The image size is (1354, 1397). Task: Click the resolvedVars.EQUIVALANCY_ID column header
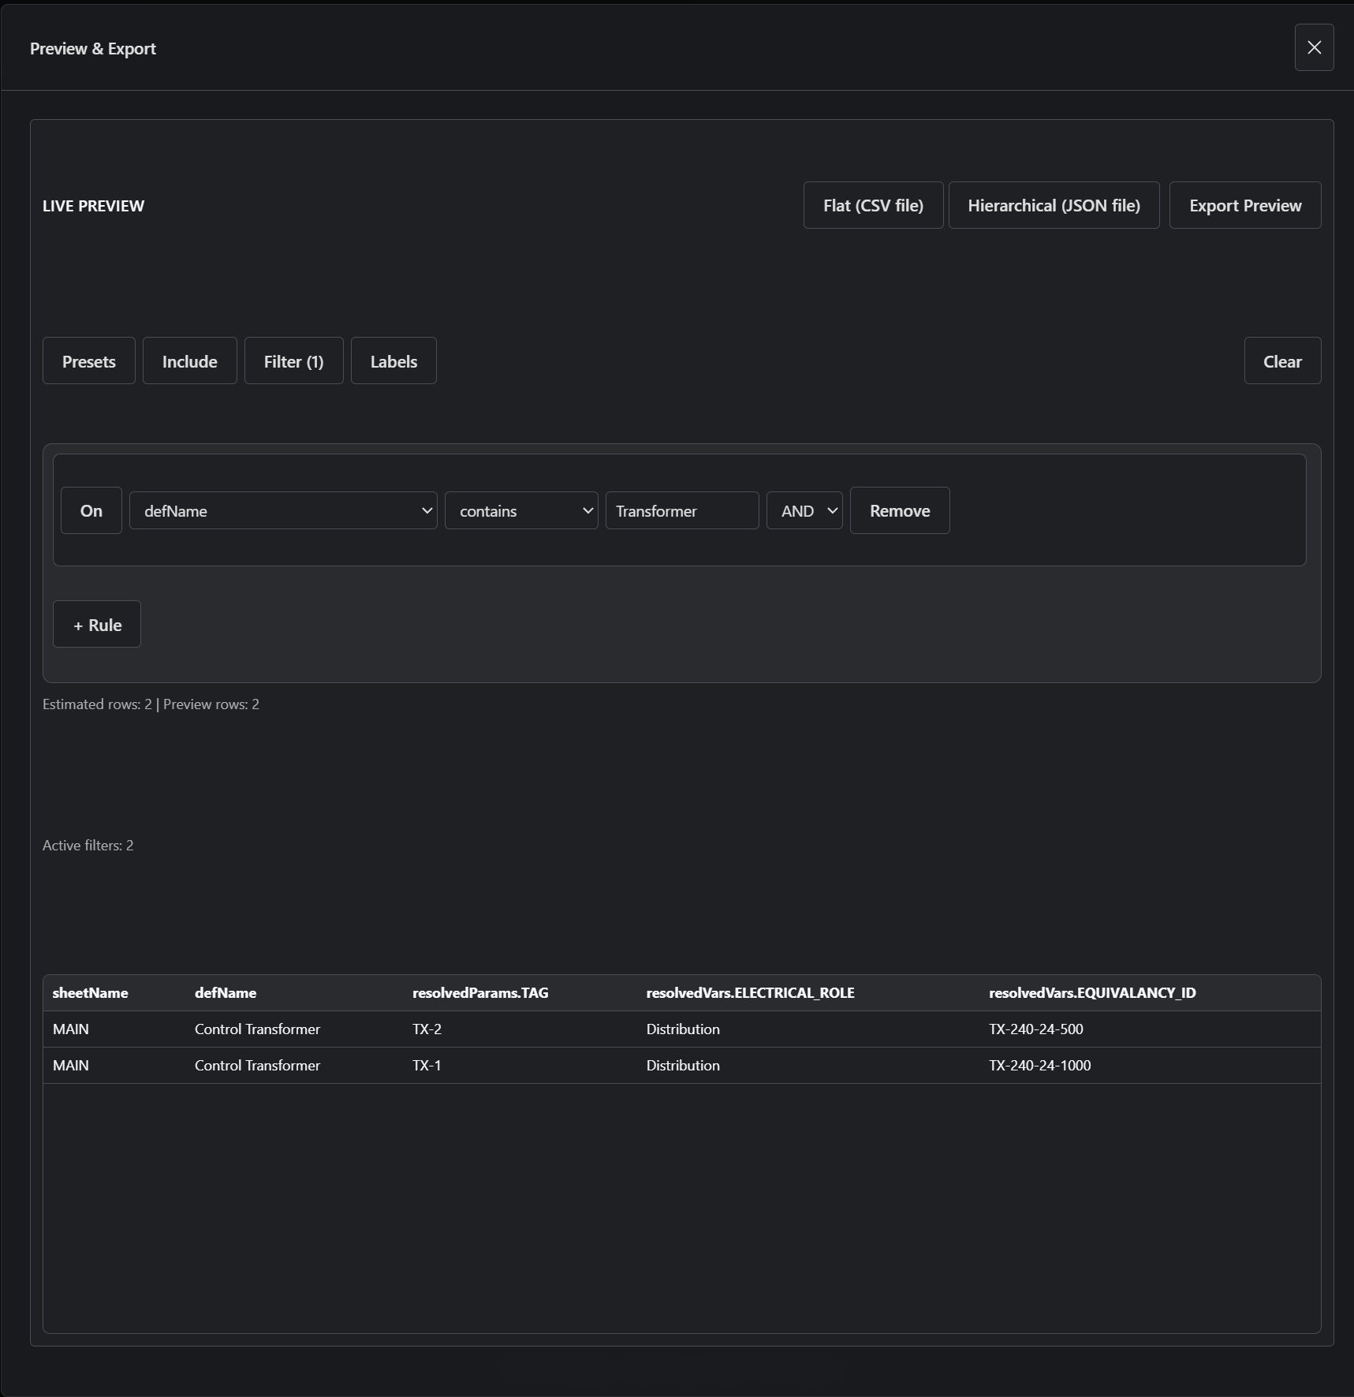point(1092,993)
